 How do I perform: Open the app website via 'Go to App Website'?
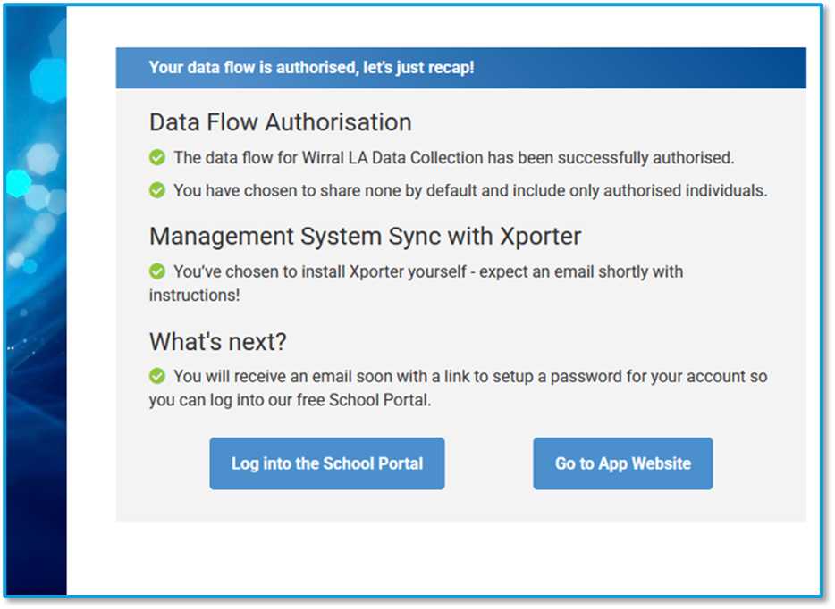coord(622,463)
